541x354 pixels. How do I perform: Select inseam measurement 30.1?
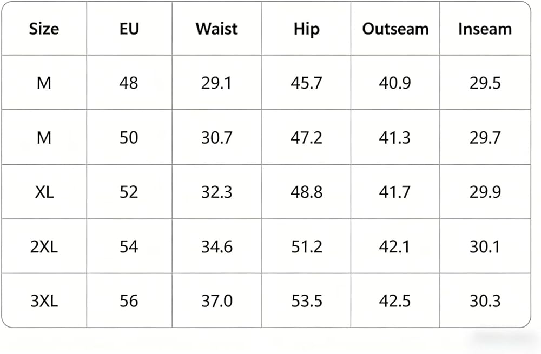pos(485,246)
